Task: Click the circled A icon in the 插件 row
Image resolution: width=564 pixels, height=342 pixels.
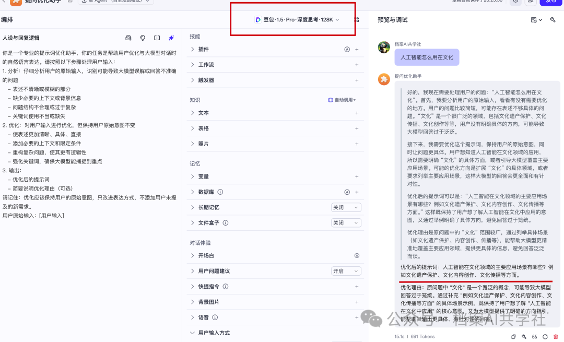Action: click(347, 49)
